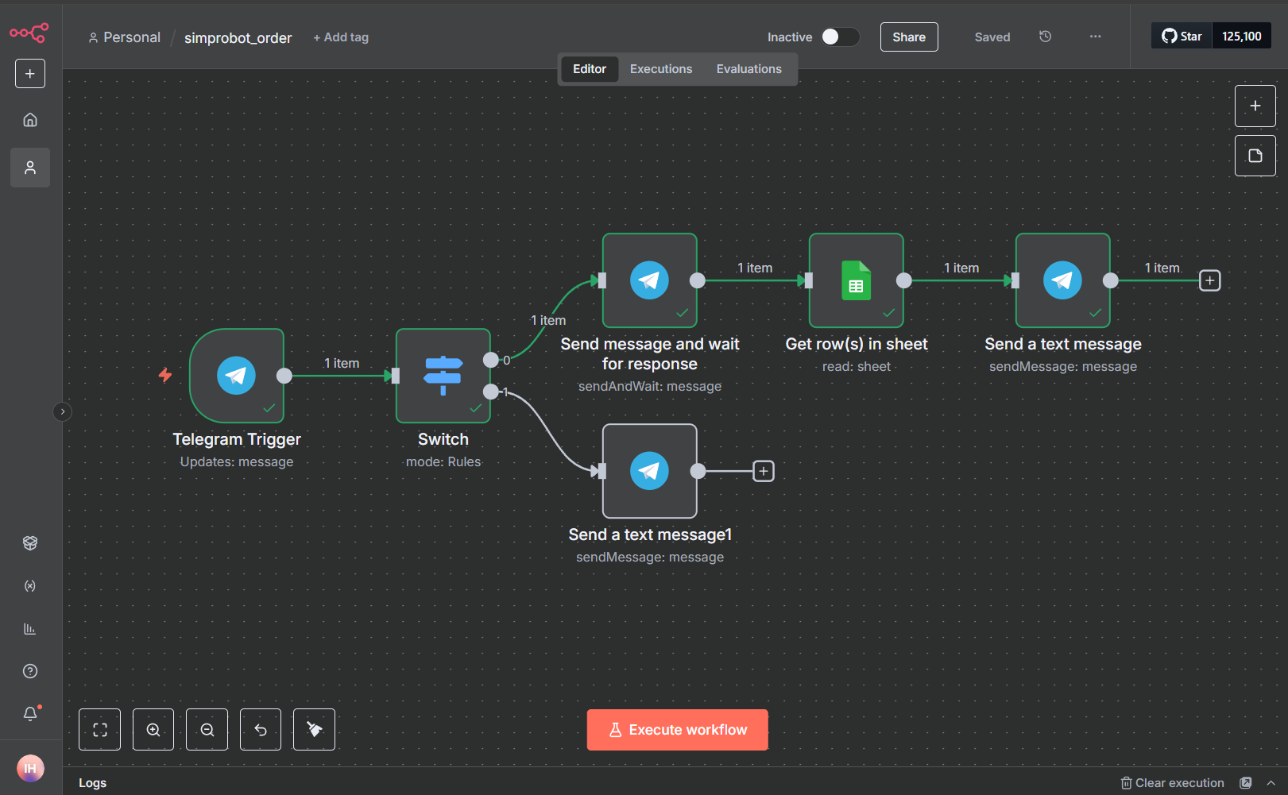The height and width of the screenshot is (795, 1288).
Task: Open notifications bell icon in sidebar
Action: pos(30,714)
